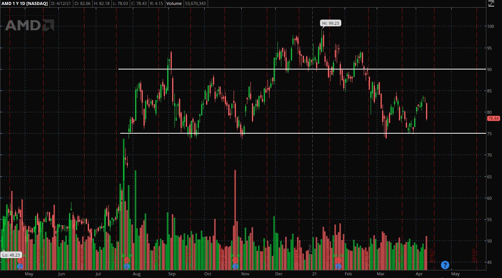Image resolution: width=502 pixels, height=278 pixels.
Task: Click the blue event marker at far-left bottom
Action: tap(20, 266)
